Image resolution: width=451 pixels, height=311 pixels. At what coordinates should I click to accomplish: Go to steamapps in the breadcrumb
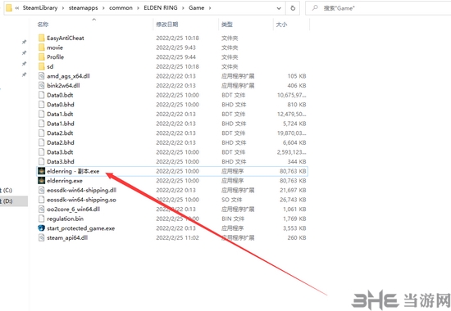(83, 8)
